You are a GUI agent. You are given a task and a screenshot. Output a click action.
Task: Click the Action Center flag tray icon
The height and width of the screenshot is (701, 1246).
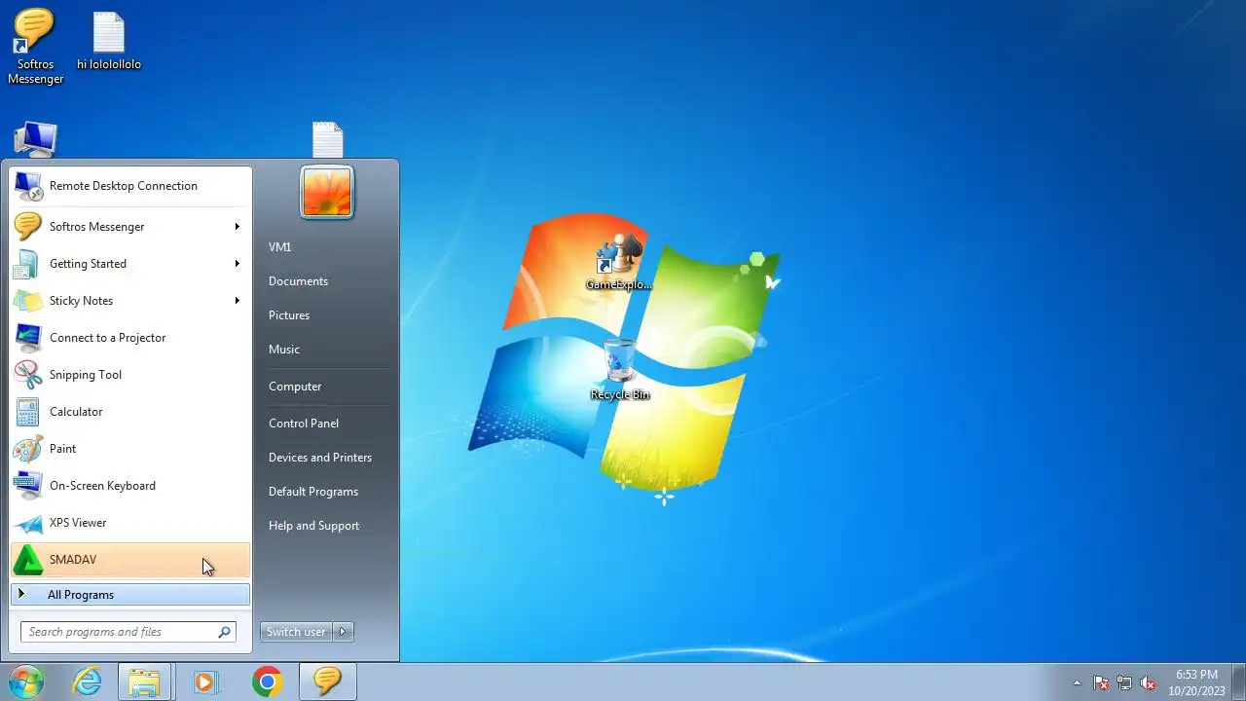[x=1101, y=683]
